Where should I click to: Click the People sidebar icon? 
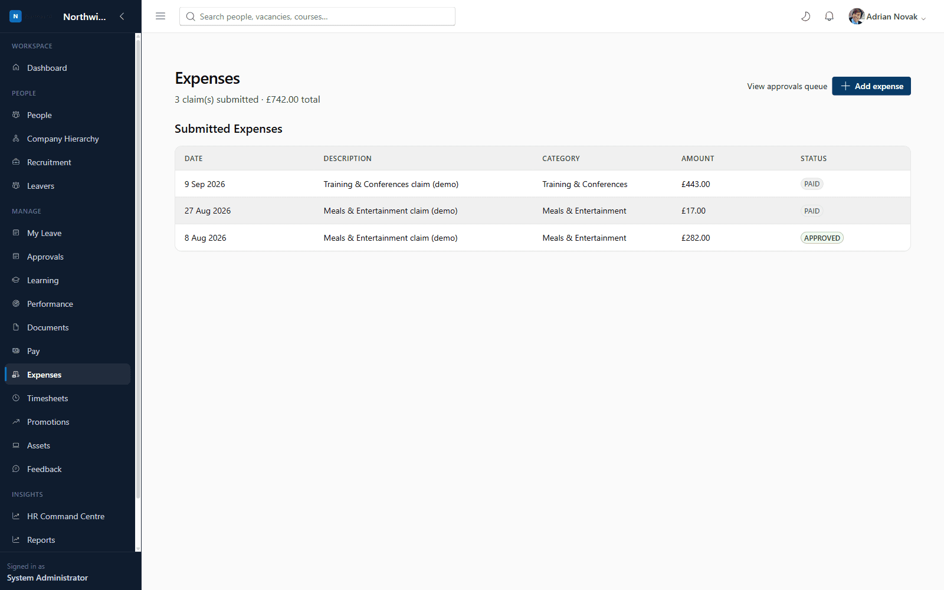(x=16, y=115)
